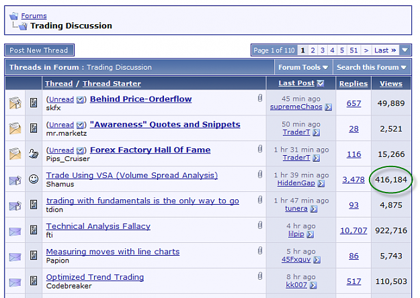420x298 pixels.
Task: Open the page navigation dropdown arrow
Action: [405, 50]
